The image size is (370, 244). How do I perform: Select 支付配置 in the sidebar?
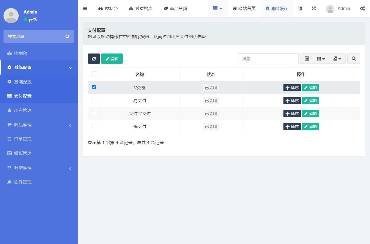[39, 96]
